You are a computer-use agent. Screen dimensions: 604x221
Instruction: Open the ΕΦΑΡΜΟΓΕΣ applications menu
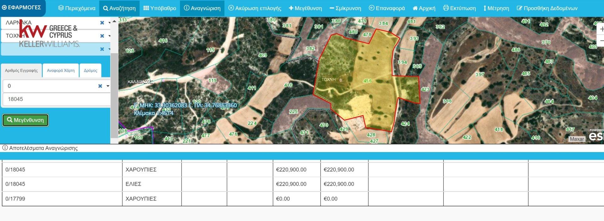(21, 7)
